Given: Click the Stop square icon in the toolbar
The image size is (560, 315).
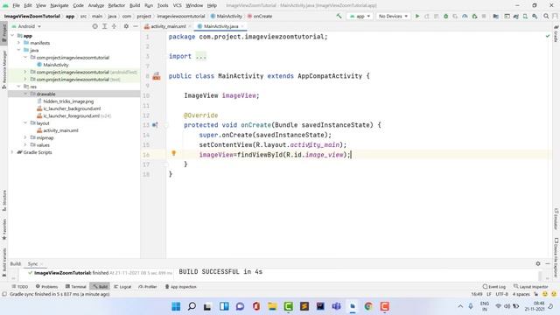Looking at the screenshot, I should pos(484,16).
